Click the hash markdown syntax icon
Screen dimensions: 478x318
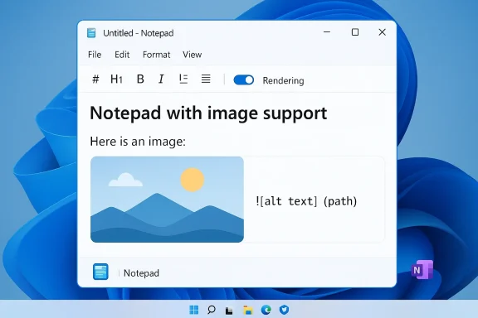tap(95, 79)
